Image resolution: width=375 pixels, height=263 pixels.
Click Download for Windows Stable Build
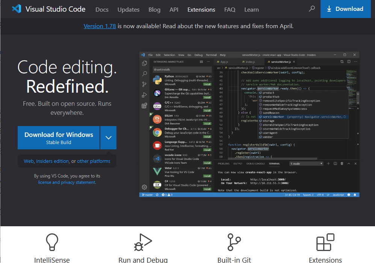point(59,138)
